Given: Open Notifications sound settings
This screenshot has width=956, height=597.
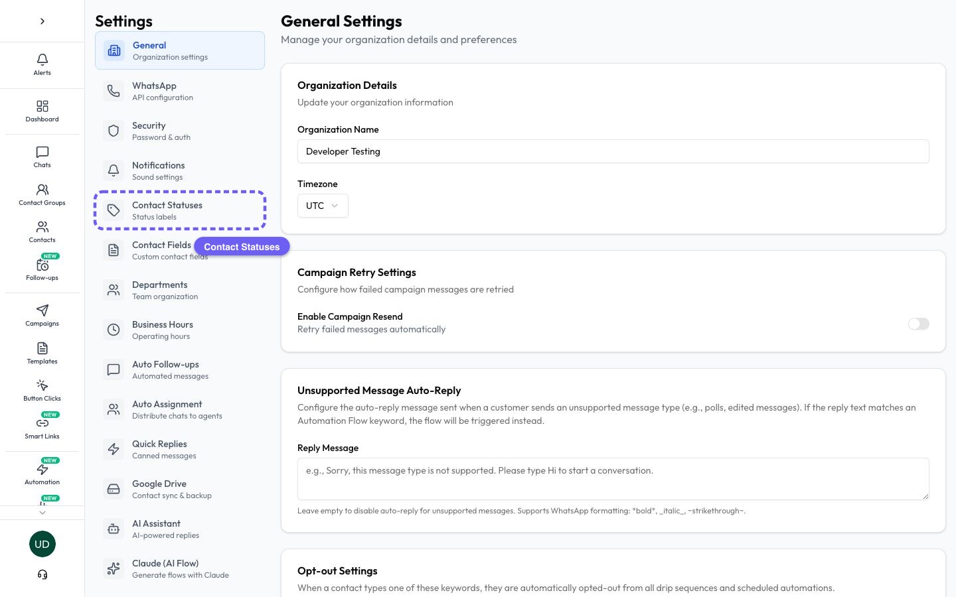Looking at the screenshot, I should point(180,170).
